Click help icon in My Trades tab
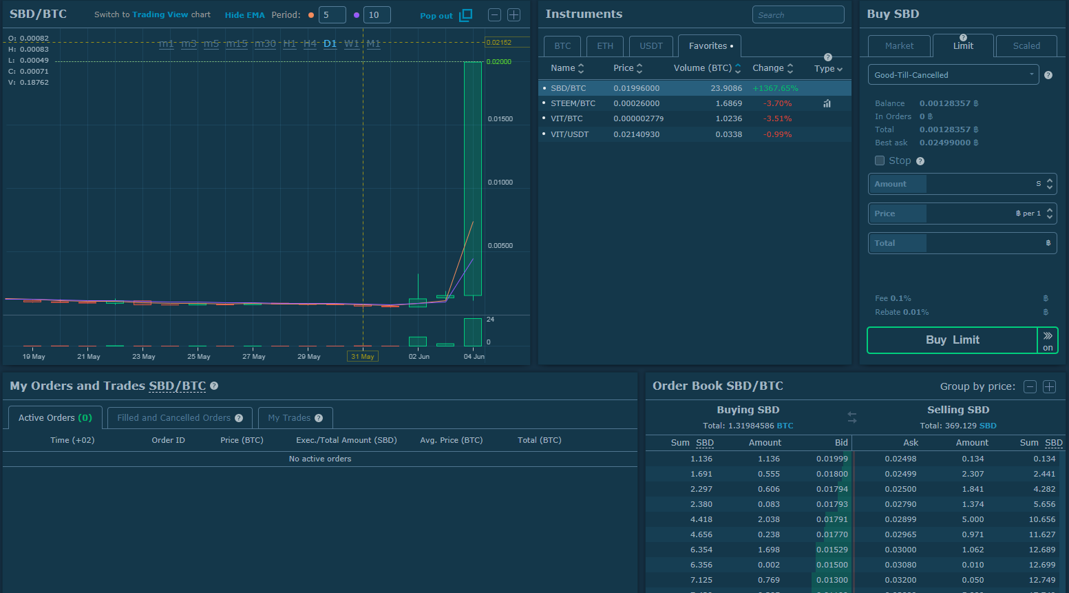 coord(319,418)
